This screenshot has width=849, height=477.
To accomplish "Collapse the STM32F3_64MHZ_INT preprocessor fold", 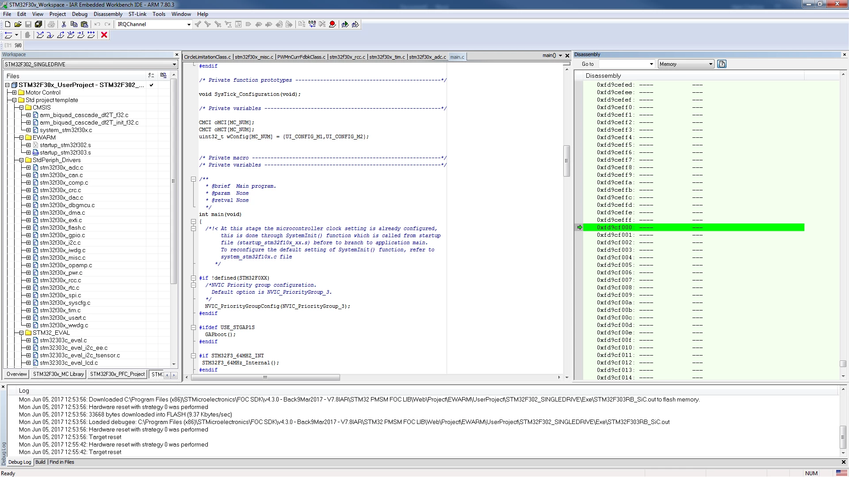I will coord(193,356).
